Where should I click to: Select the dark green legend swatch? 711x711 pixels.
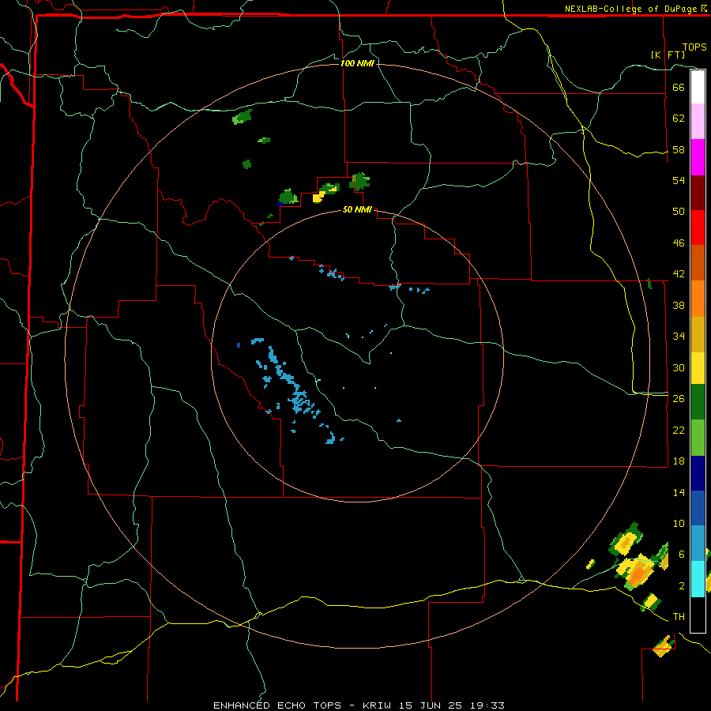tap(698, 402)
